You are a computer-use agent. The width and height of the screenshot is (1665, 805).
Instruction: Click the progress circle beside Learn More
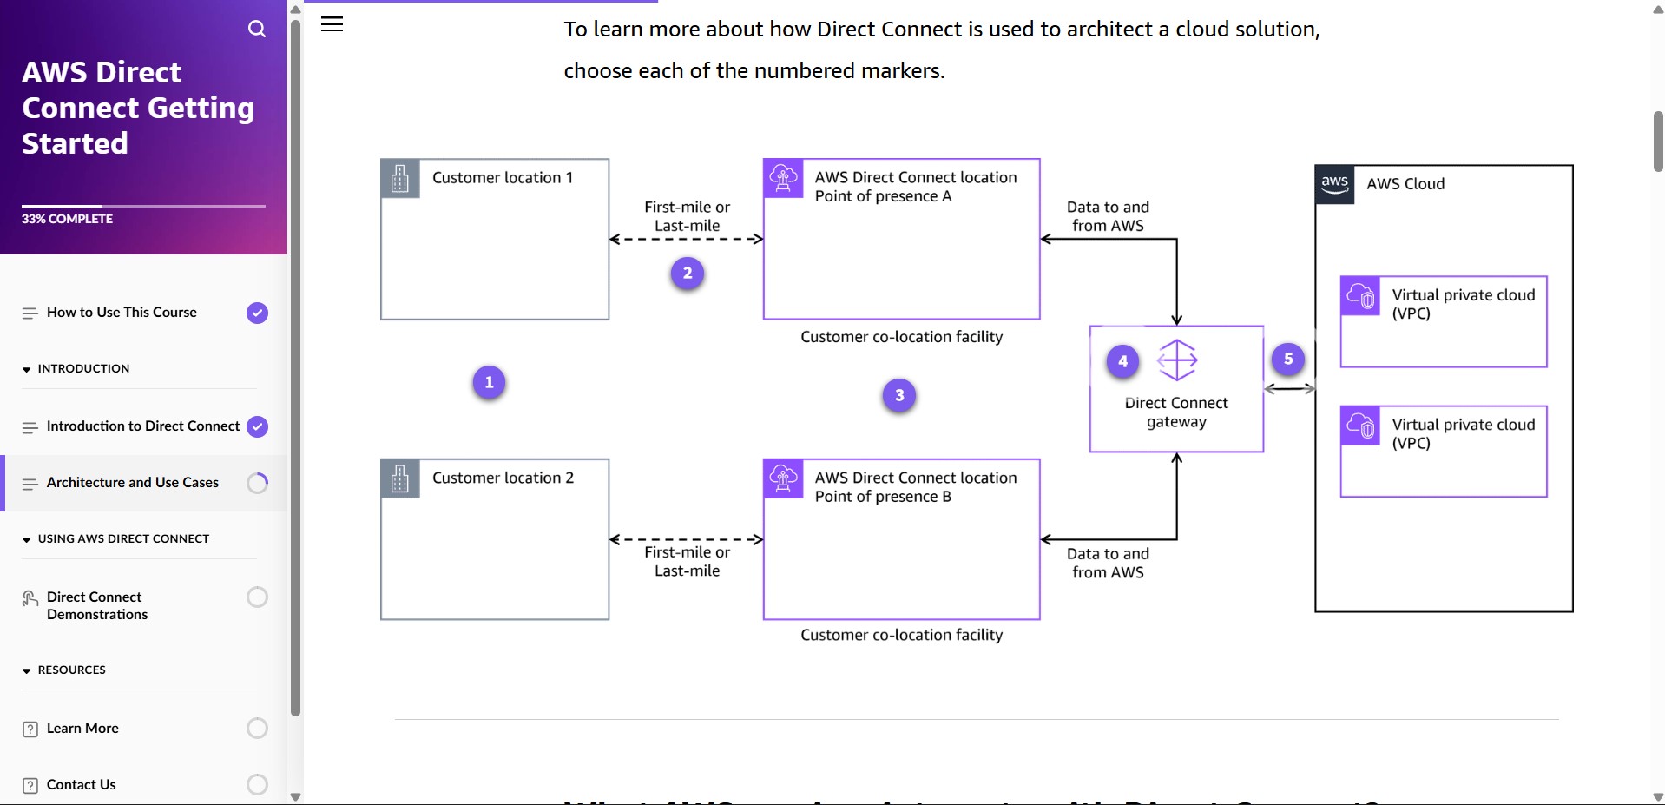tap(256, 729)
